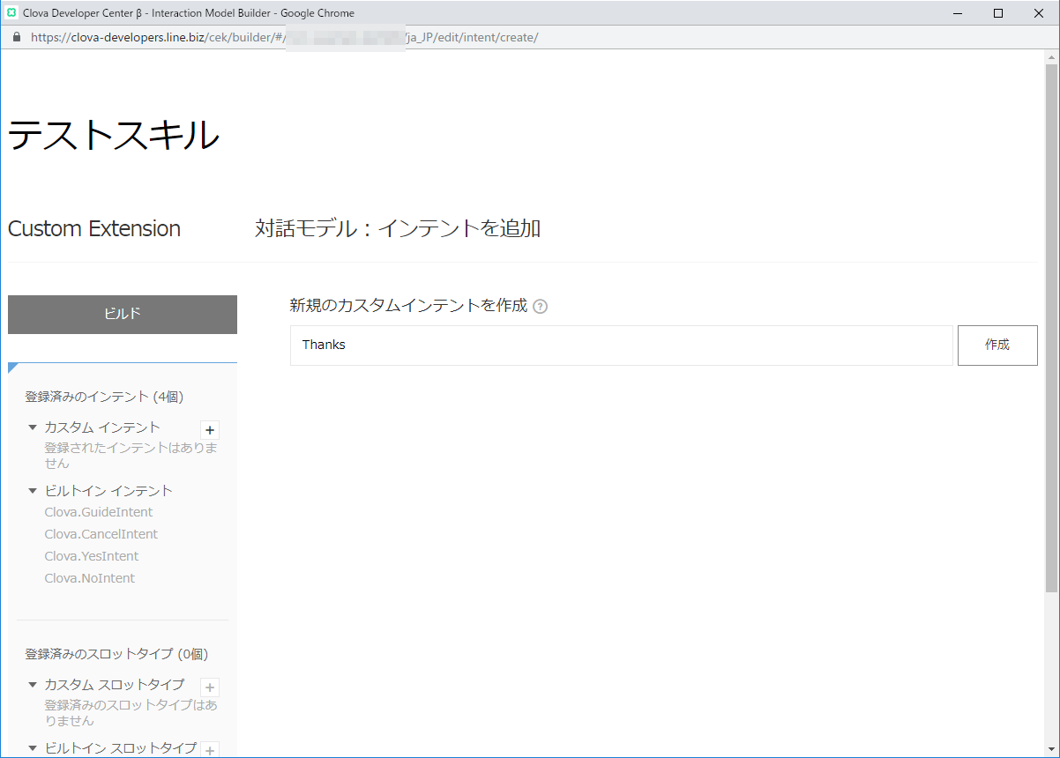Collapse the カスタム スロットタイプ section
The height and width of the screenshot is (758, 1060).
click(x=33, y=685)
